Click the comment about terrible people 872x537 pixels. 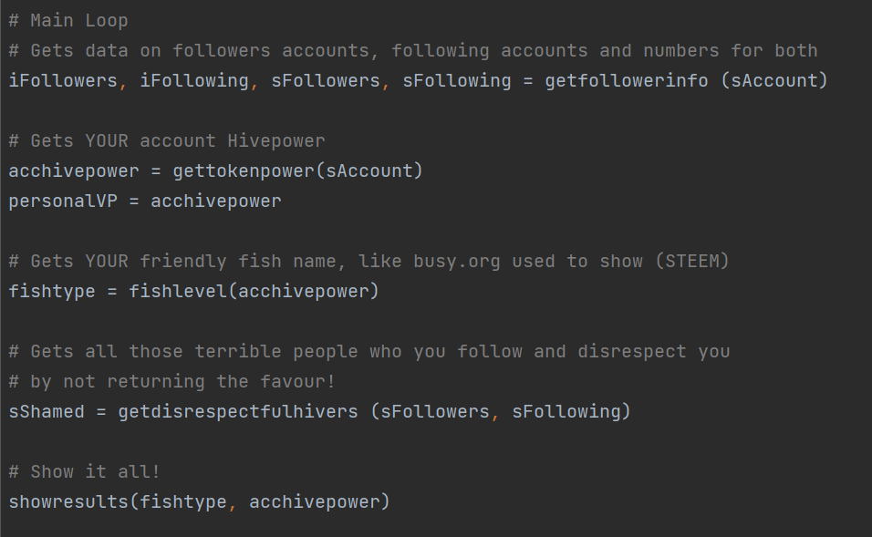point(369,351)
